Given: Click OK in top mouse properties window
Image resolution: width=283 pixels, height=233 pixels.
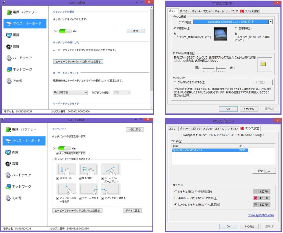Looking at the screenshot, I should (228, 109).
